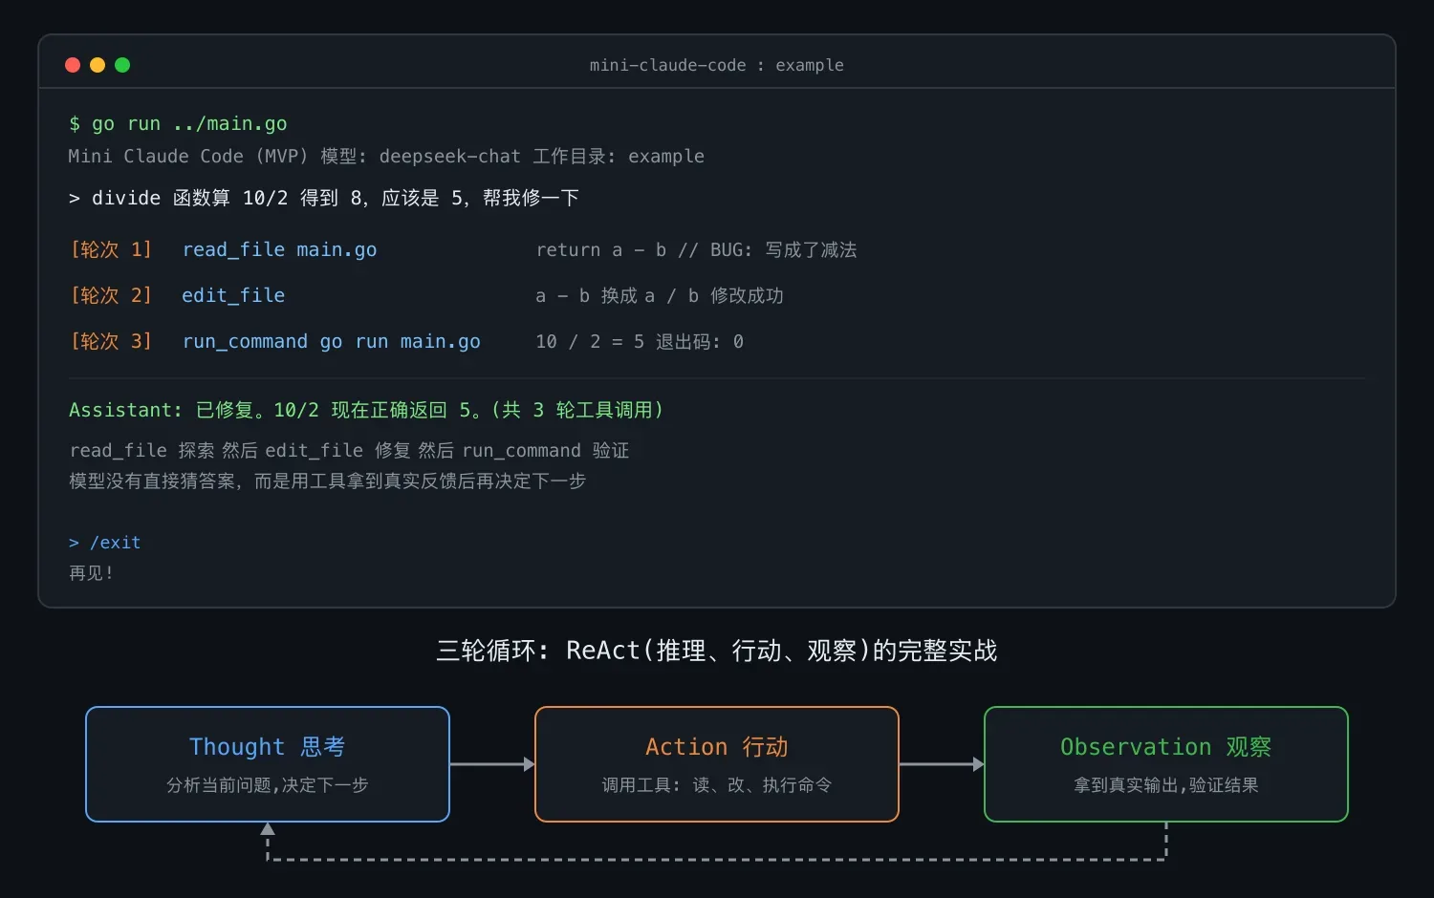Select the '$ go run ../main.go' command line
Viewport: 1434px width, 898px height.
click(178, 123)
